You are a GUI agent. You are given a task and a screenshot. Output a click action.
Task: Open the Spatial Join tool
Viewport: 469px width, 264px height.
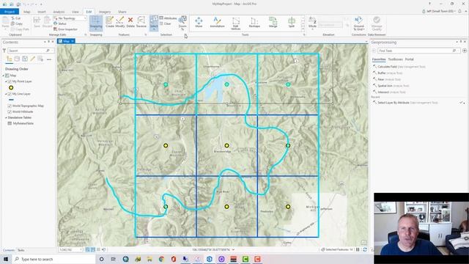click(391, 86)
